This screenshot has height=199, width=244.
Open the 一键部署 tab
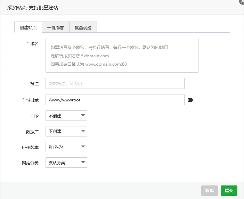point(56,27)
